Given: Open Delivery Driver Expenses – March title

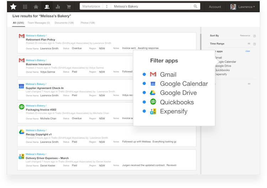Looking at the screenshot, I should (x=47, y=158).
